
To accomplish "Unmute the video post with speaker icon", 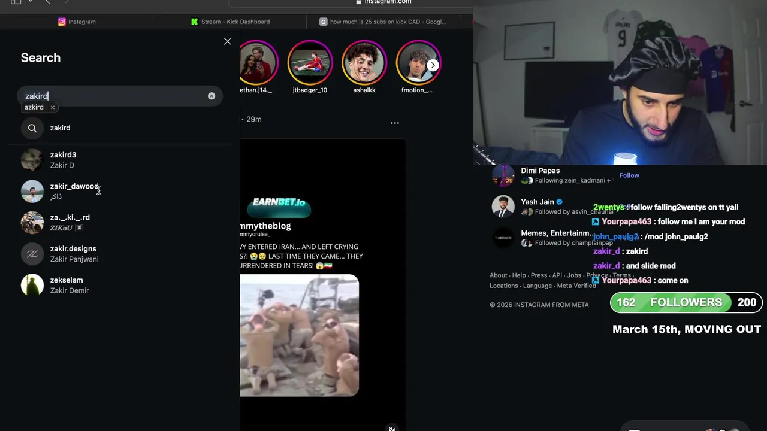I will [391, 428].
